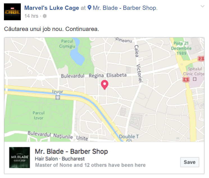
Task: Click the Mr. Blade shop logo thumbnail
Action: pos(19,157)
